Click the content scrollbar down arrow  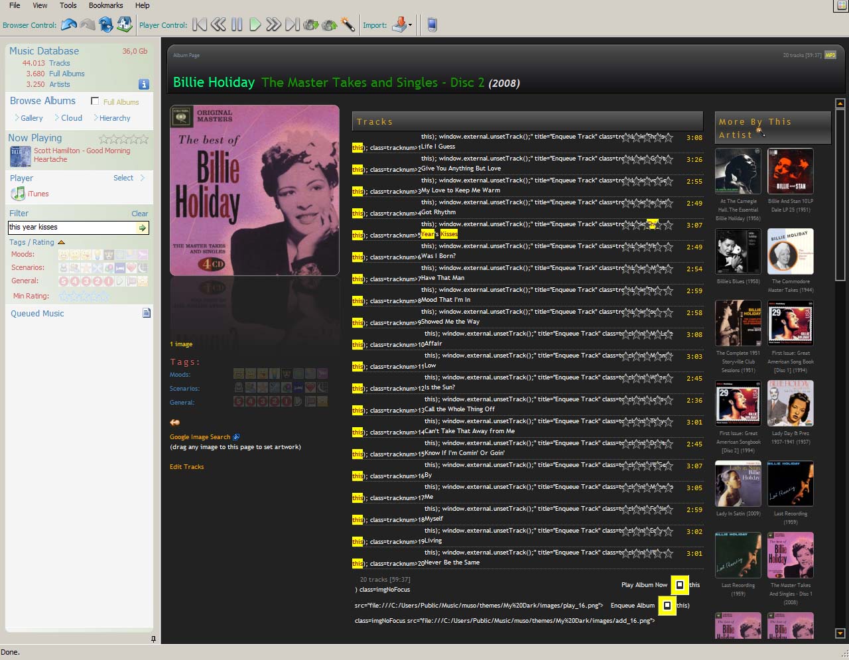840,633
